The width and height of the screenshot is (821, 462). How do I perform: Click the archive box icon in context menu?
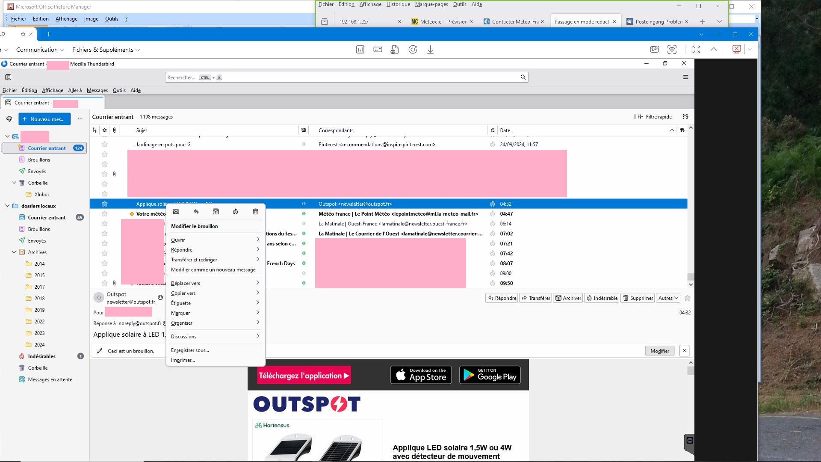(216, 212)
